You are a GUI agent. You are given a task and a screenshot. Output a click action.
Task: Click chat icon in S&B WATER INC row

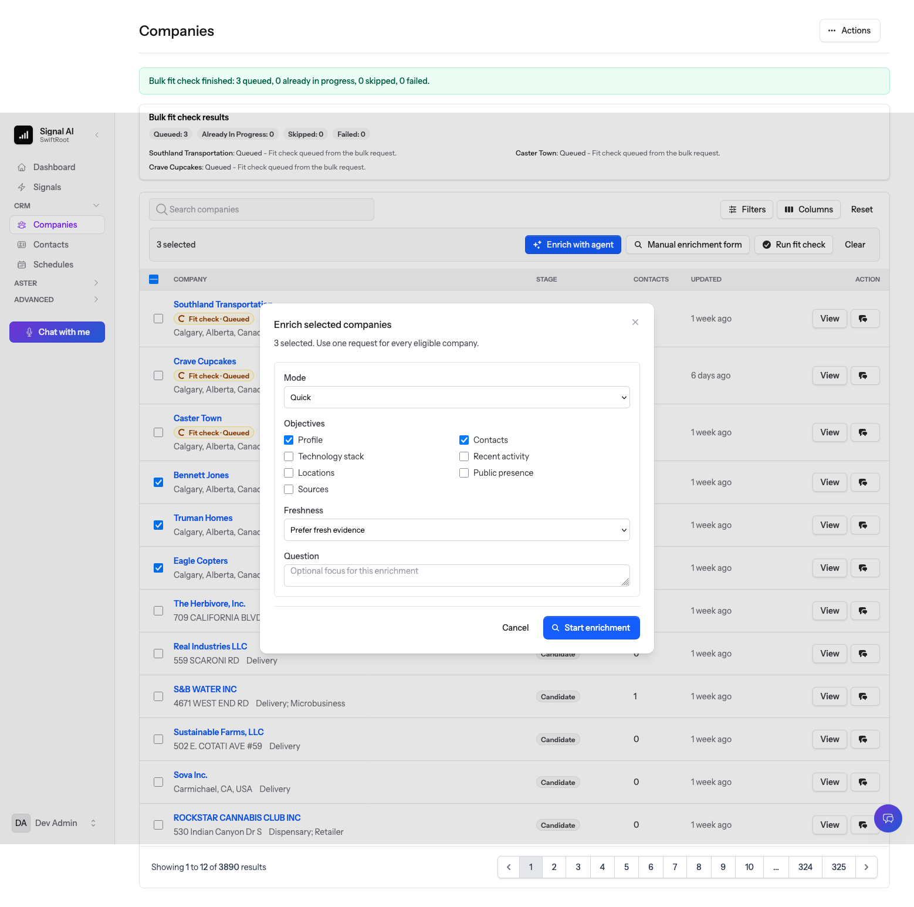pyautogui.click(x=865, y=696)
